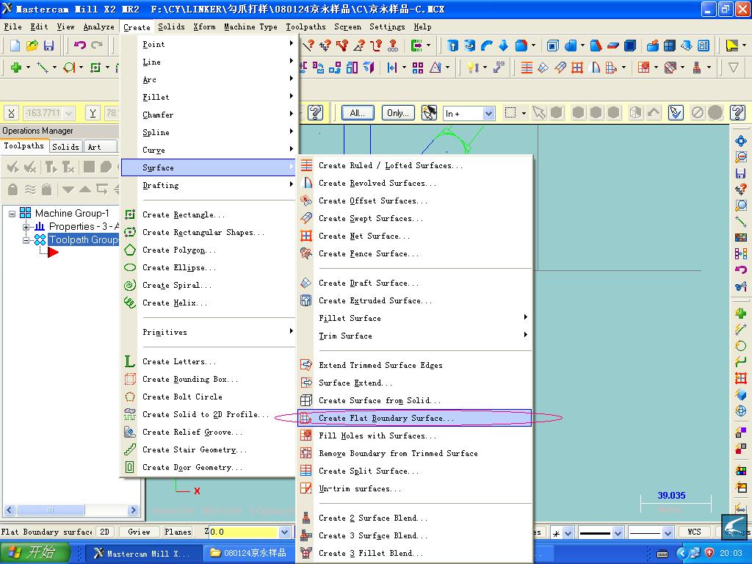Image resolution: width=752 pixels, height=564 pixels.
Task: Click the Open file folder icon
Action: point(32,46)
